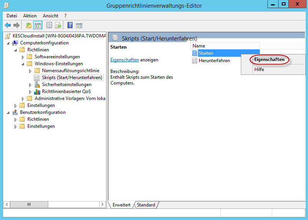
Task: Collapse the Benutzerkonfiguration node
Action: click(8, 113)
